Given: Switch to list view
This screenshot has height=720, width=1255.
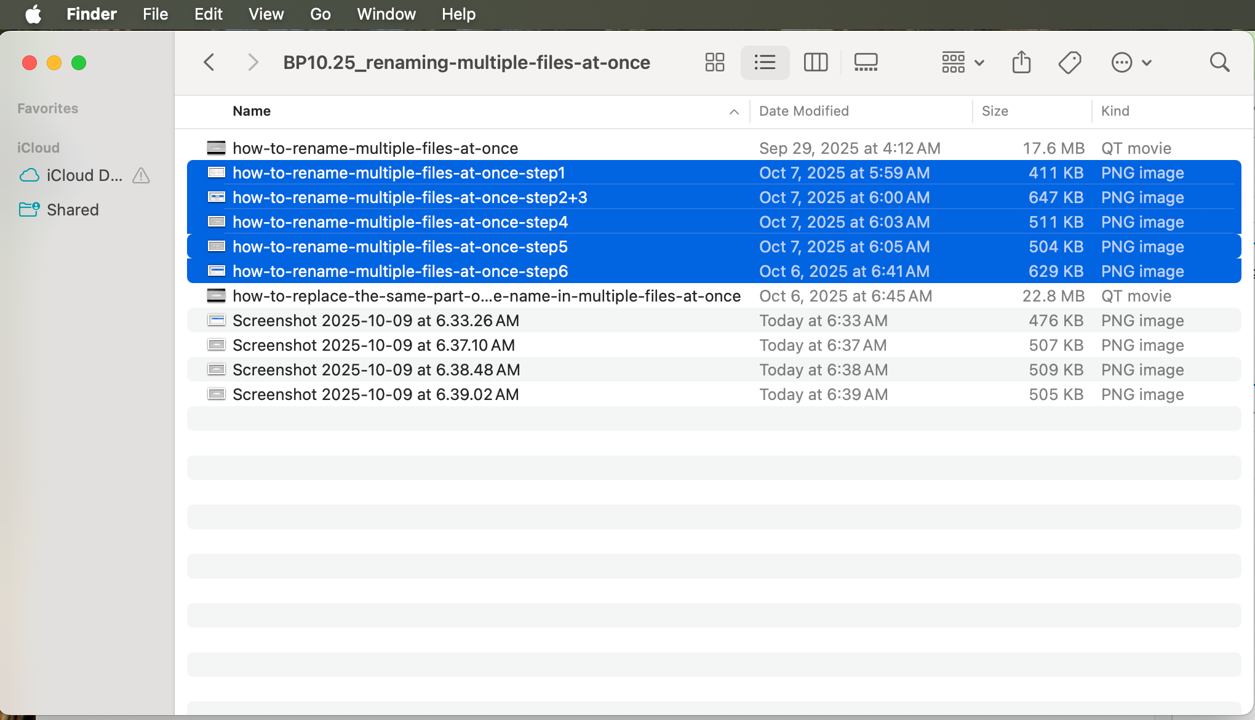Looking at the screenshot, I should click(764, 62).
